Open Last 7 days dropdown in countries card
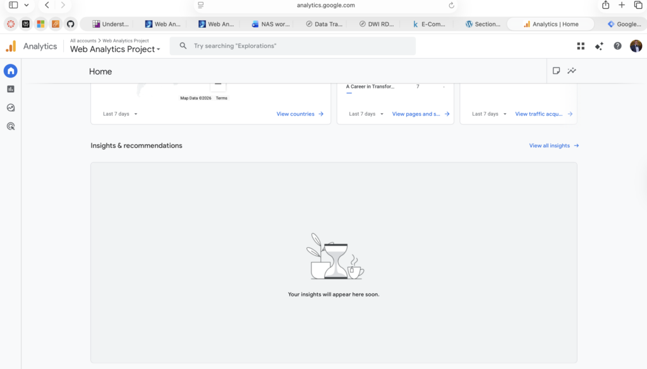This screenshot has height=369, width=647. point(120,114)
